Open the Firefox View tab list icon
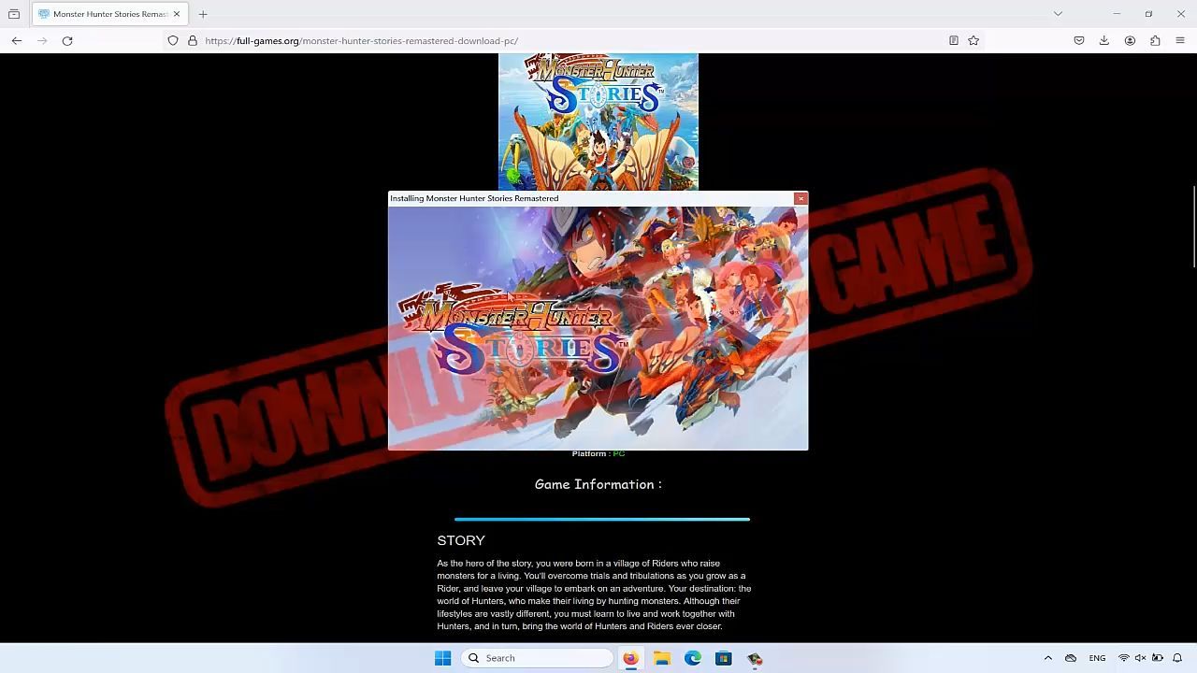 click(x=14, y=14)
